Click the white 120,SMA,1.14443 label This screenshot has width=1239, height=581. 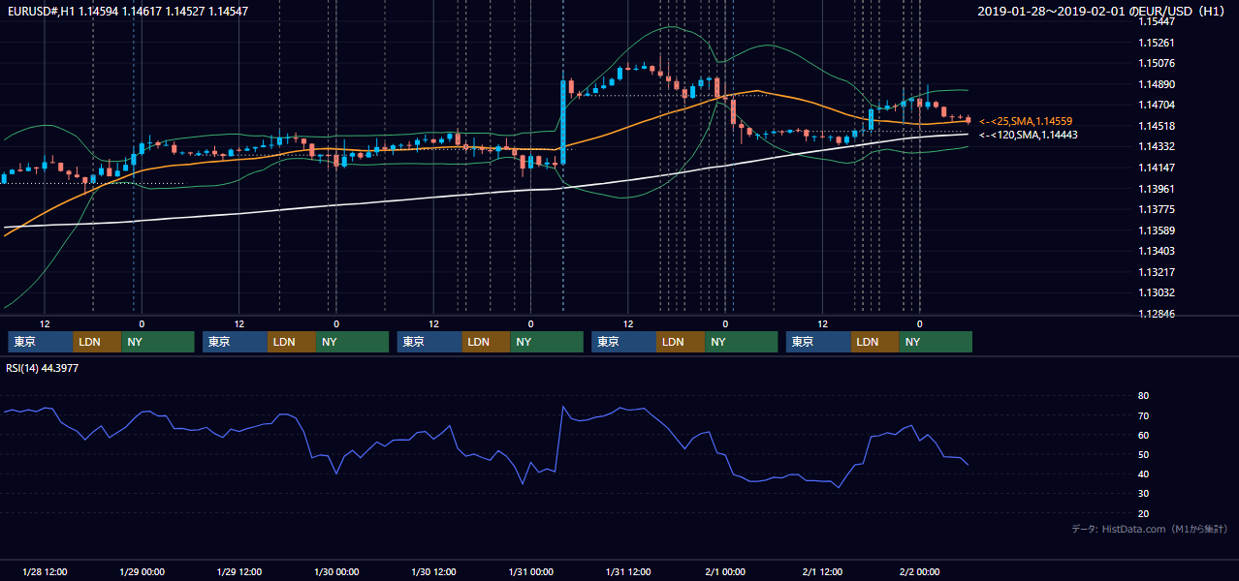1029,135
